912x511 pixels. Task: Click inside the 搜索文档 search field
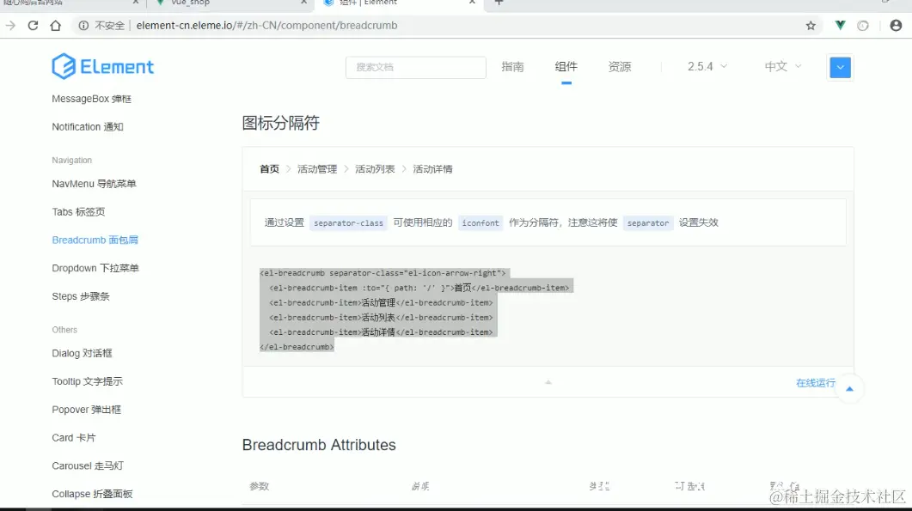pyautogui.click(x=415, y=67)
